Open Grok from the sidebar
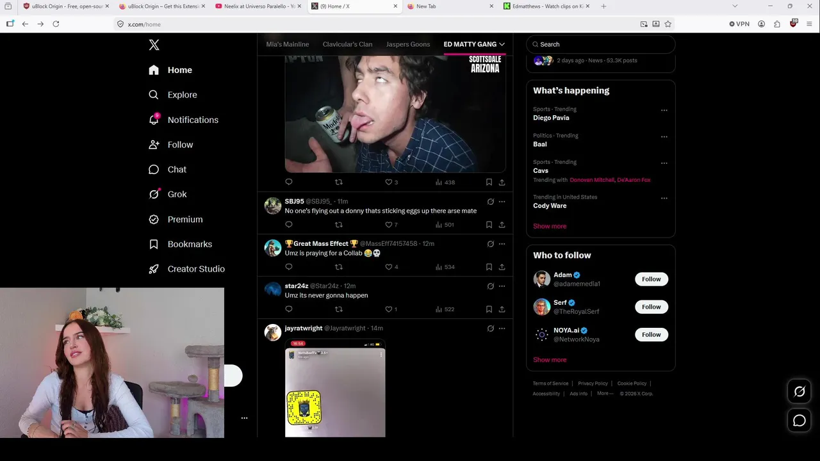The width and height of the screenshot is (820, 461). pyautogui.click(x=168, y=194)
